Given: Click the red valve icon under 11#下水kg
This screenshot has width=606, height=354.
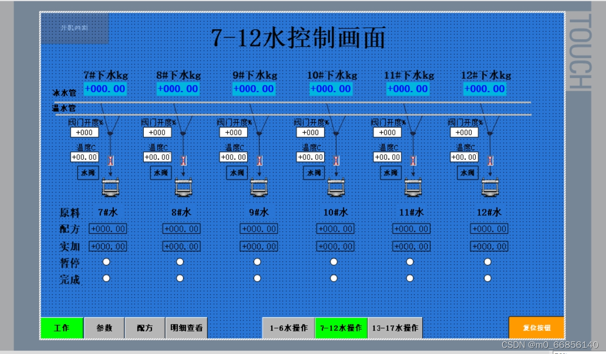Looking at the screenshot, I should pyautogui.click(x=413, y=161).
